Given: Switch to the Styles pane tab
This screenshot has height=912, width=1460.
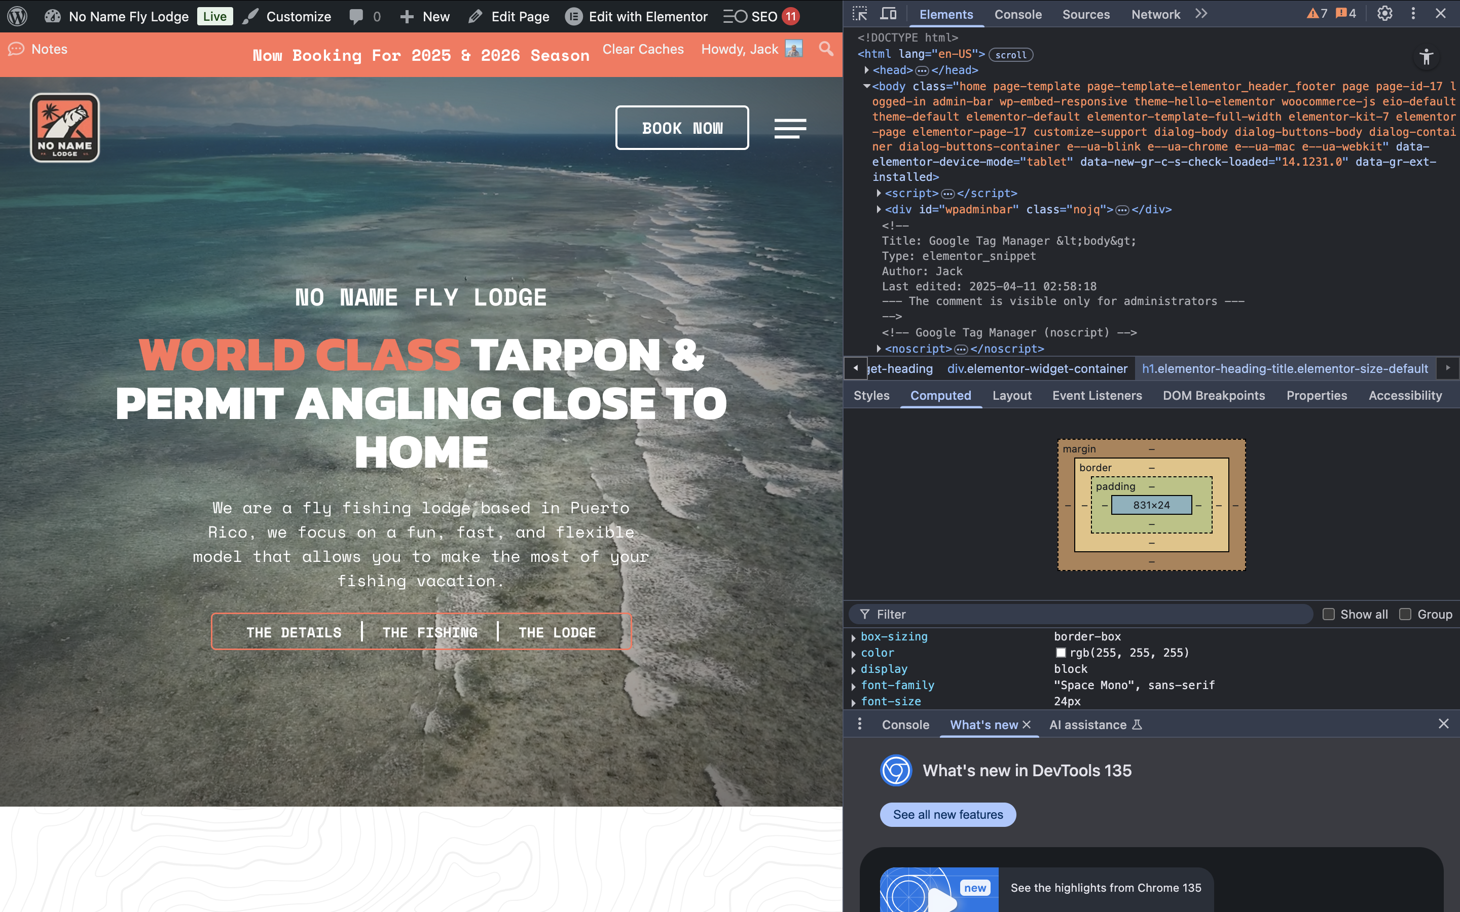Looking at the screenshot, I should point(871,396).
